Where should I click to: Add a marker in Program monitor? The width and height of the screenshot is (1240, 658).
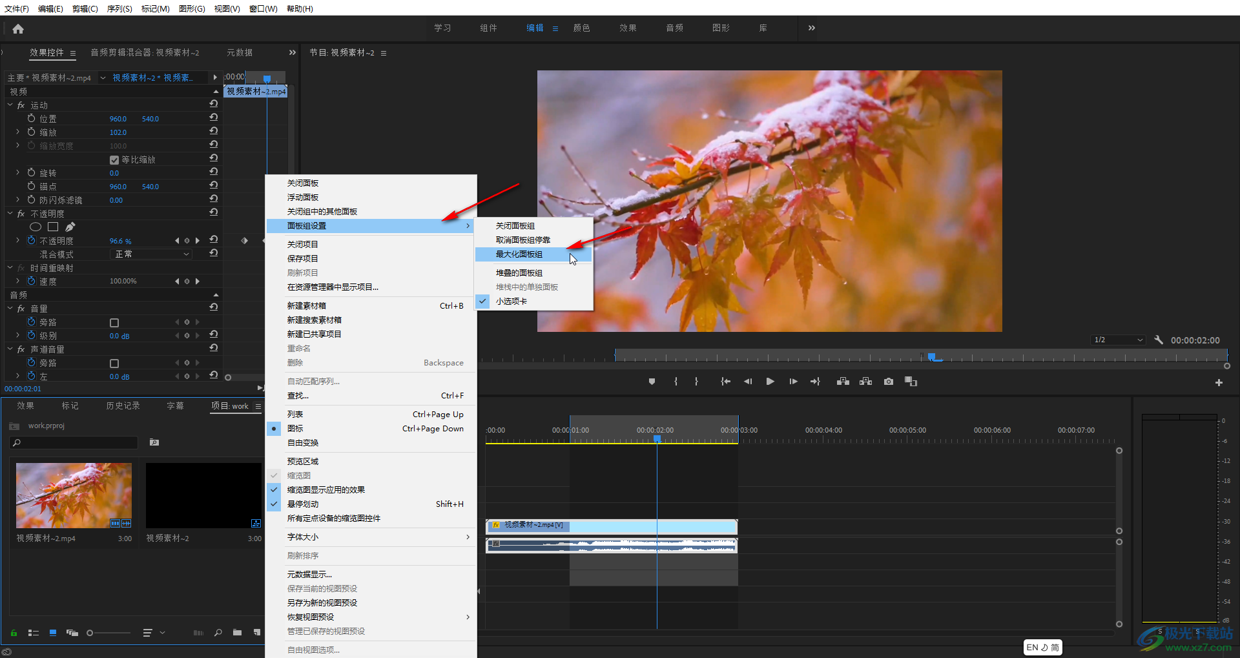652,382
